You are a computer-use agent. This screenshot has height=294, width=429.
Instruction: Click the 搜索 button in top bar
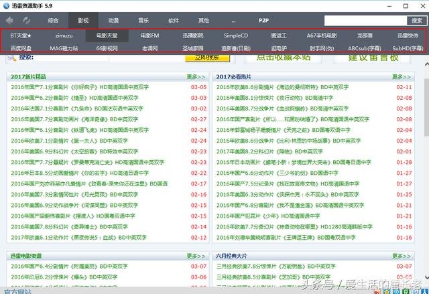[x=417, y=21]
